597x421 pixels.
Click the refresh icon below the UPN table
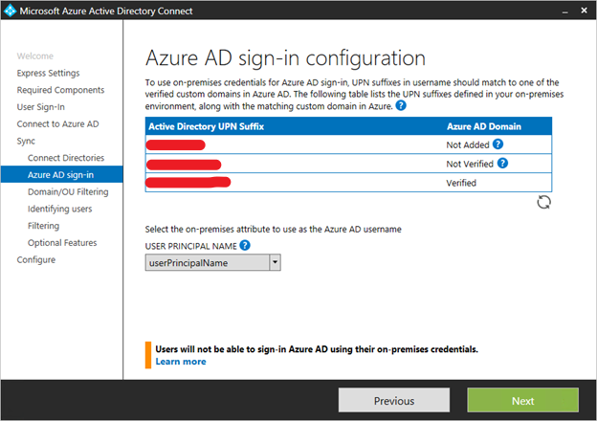tap(543, 202)
